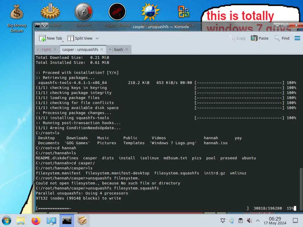This screenshot has width=303, height=227.
Task: Click New Tab in Konsole toolbar
Action: (x=50, y=38)
